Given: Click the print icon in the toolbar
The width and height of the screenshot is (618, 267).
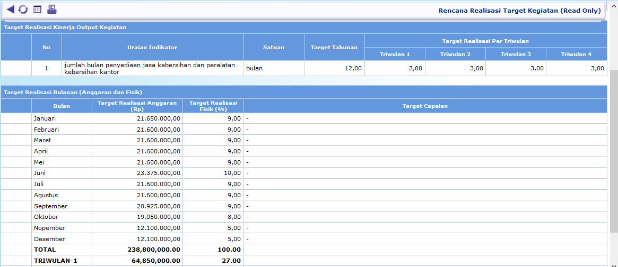Looking at the screenshot, I should 51,9.
